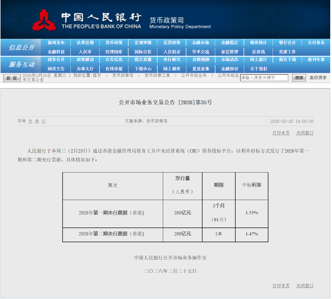Click bottom 关闭窗口 close window link
The width and height of the screenshot is (332, 299).
(x=304, y=286)
